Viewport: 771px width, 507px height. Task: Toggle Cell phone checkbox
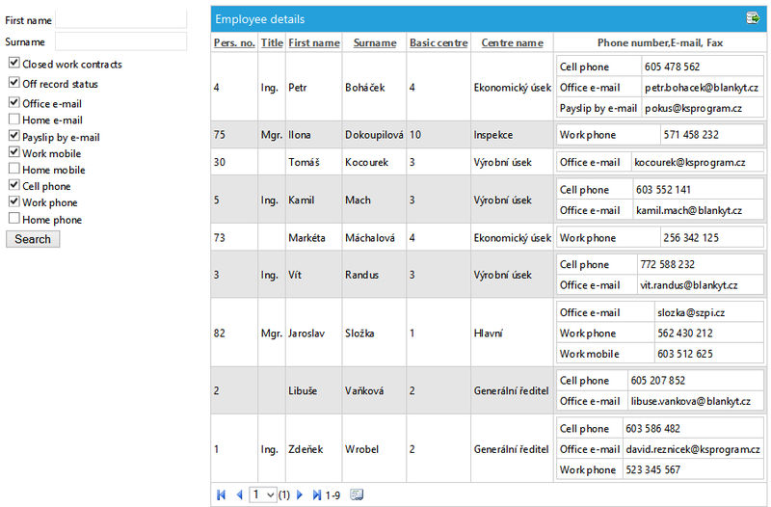click(14, 185)
